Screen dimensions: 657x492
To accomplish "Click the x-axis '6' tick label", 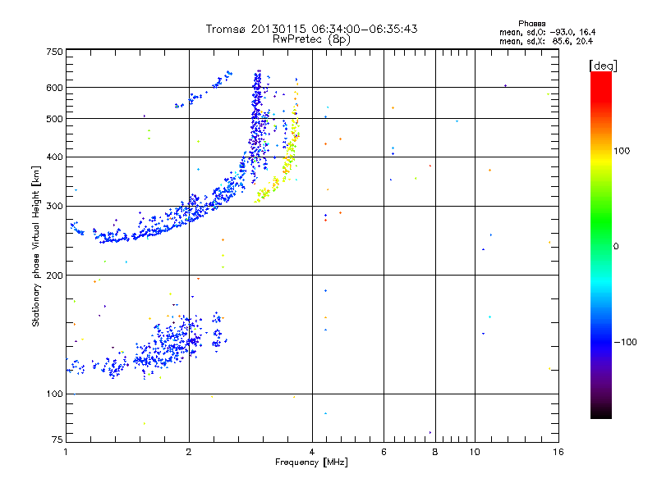I will pyautogui.click(x=384, y=452).
